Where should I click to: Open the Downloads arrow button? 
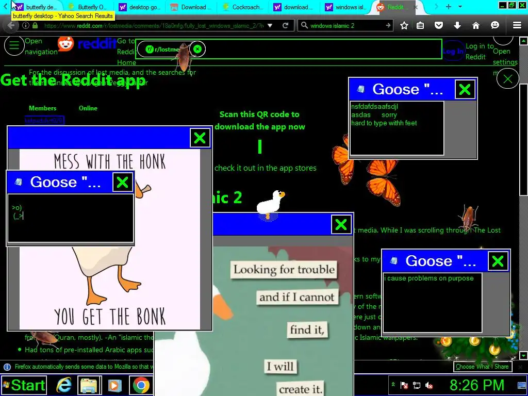(x=457, y=26)
